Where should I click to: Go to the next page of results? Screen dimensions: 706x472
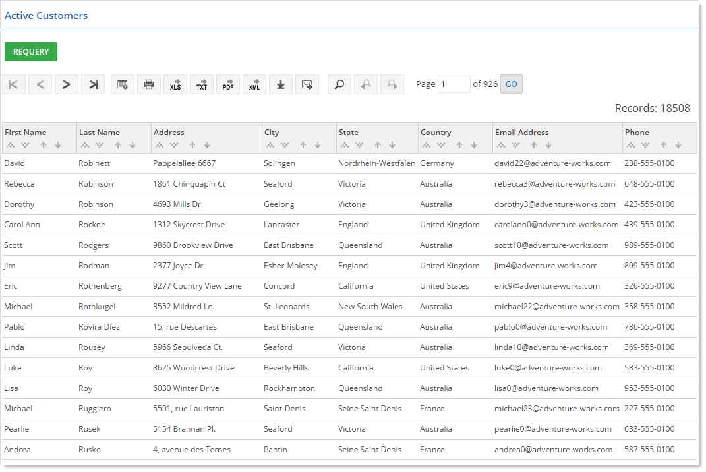(x=66, y=84)
